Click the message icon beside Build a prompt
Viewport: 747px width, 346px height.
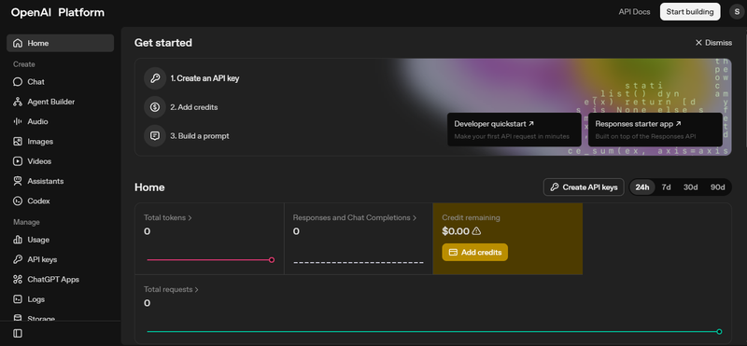coord(155,136)
